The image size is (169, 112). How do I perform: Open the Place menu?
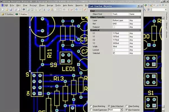tap(42, 5)
